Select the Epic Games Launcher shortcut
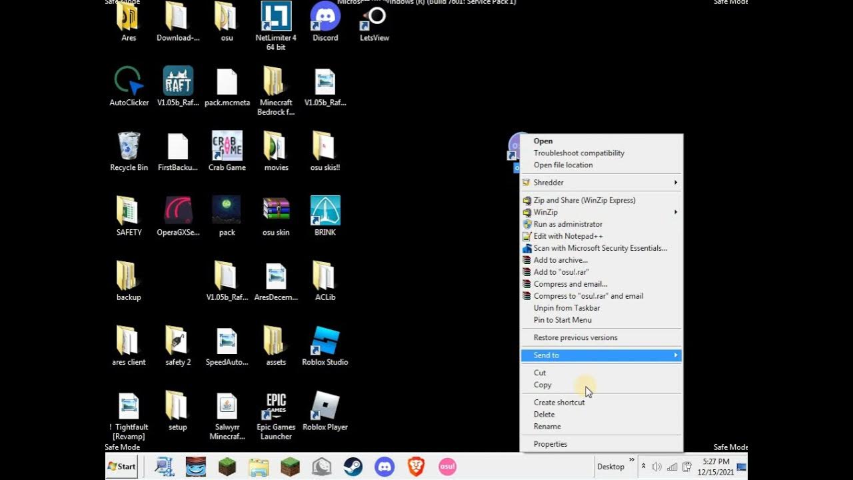 [276, 415]
